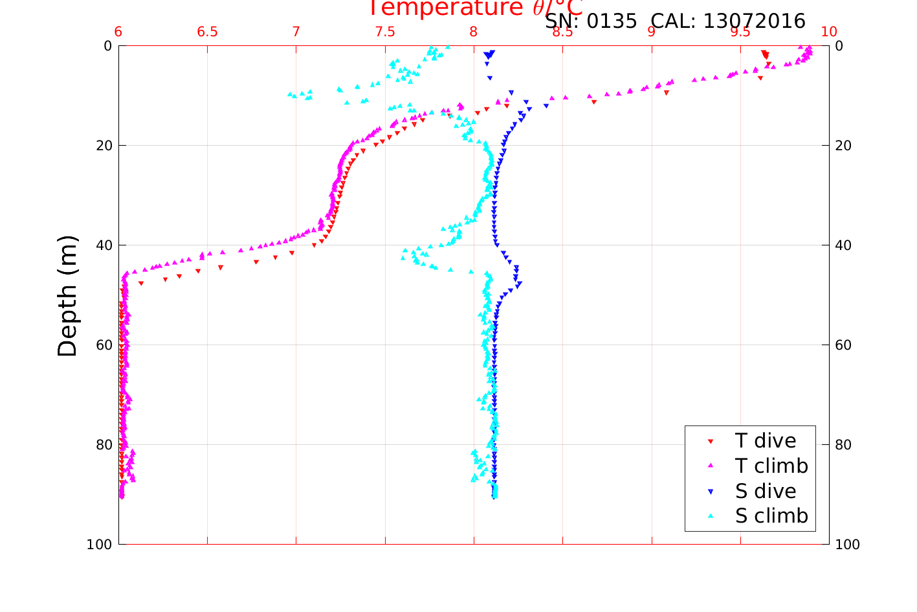Click the red 'Temperature' axis title
This screenshot has width=917, height=612.
[x=476, y=8]
